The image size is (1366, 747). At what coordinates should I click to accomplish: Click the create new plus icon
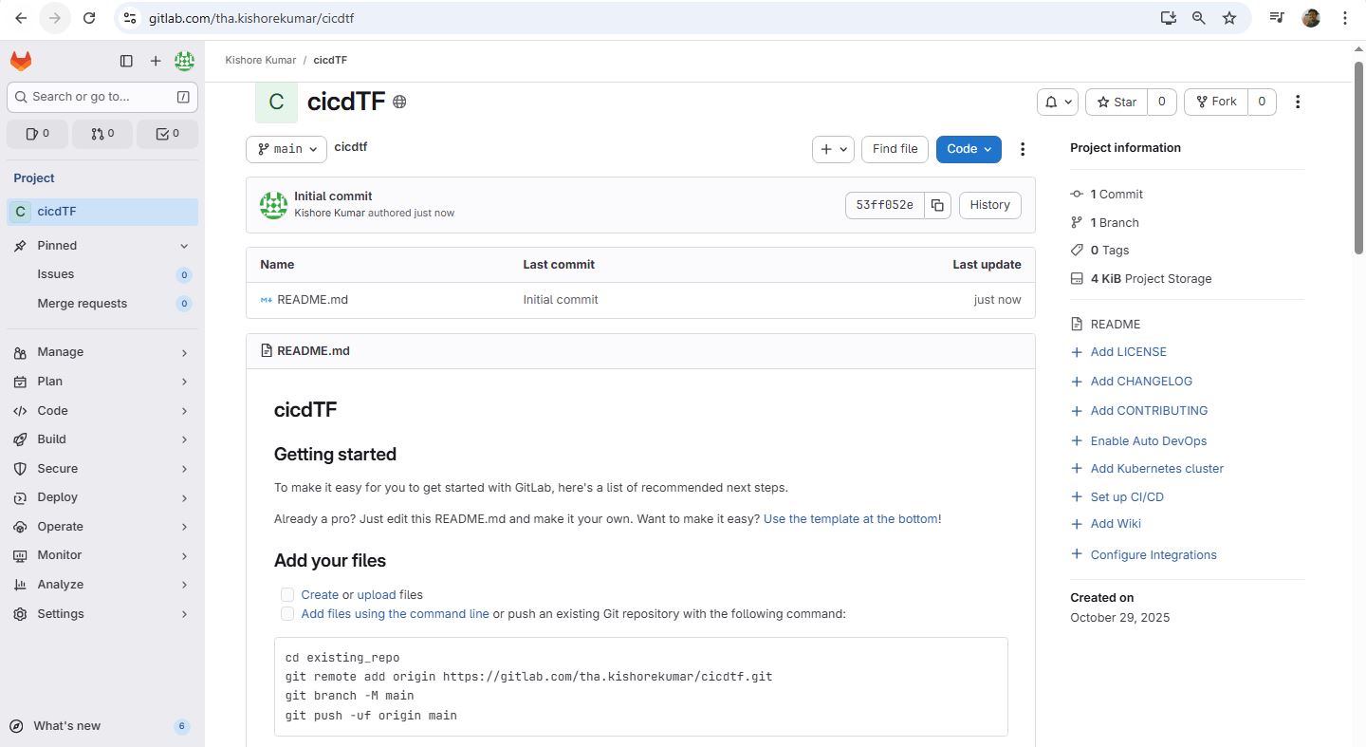click(x=156, y=62)
